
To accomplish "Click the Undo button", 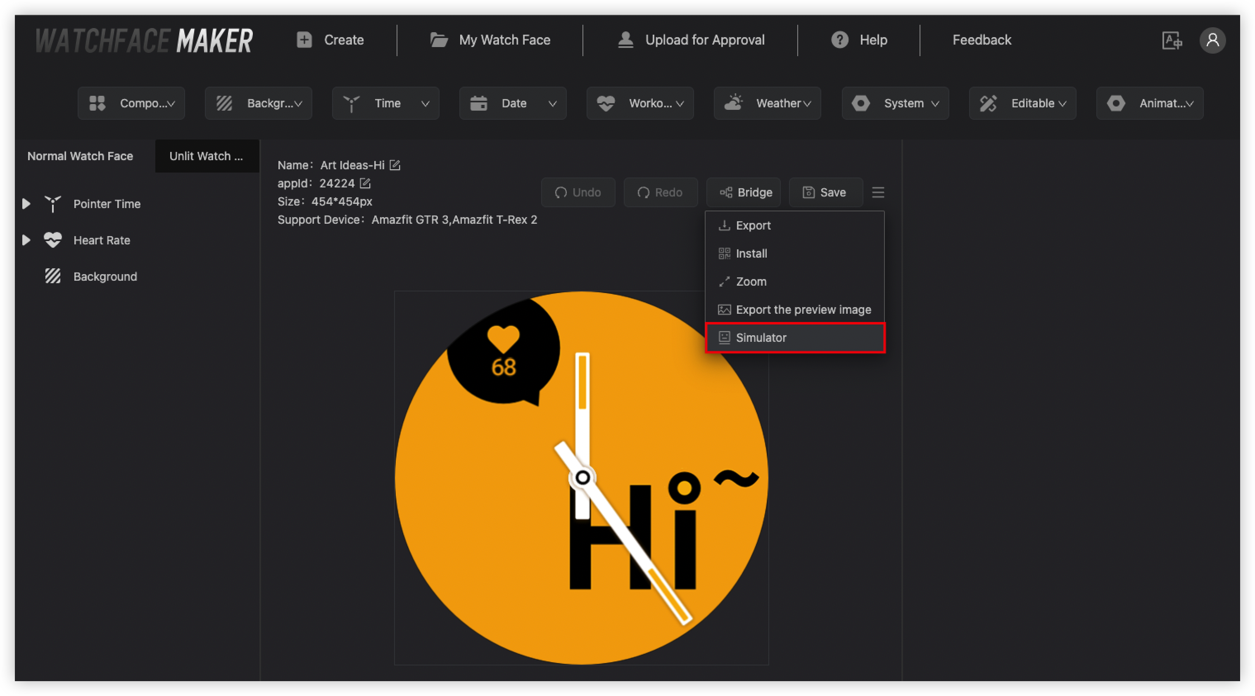I will [578, 192].
